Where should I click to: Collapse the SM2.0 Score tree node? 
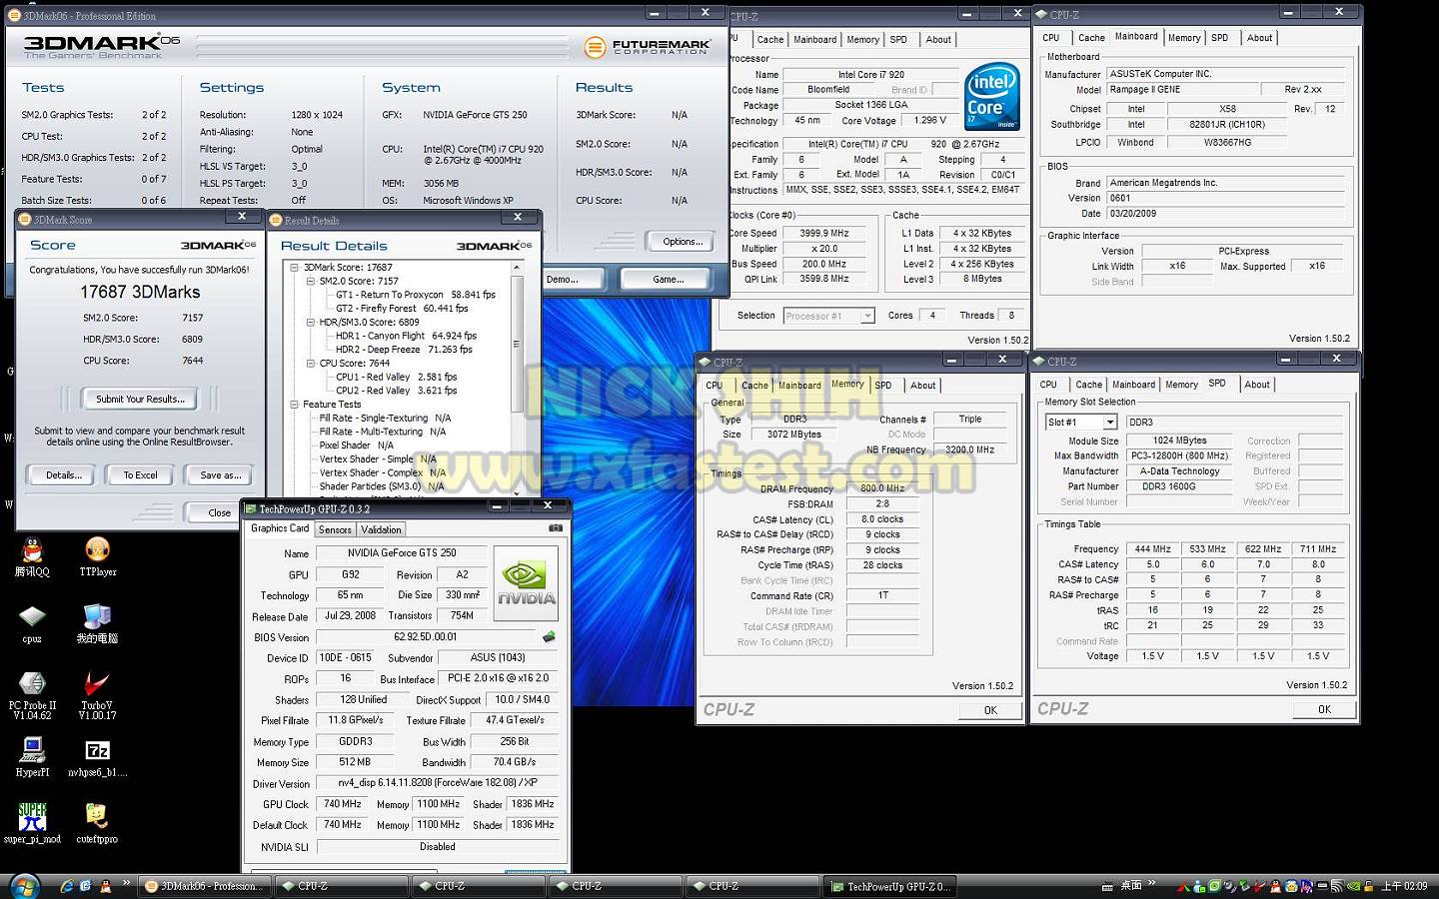pos(311,282)
